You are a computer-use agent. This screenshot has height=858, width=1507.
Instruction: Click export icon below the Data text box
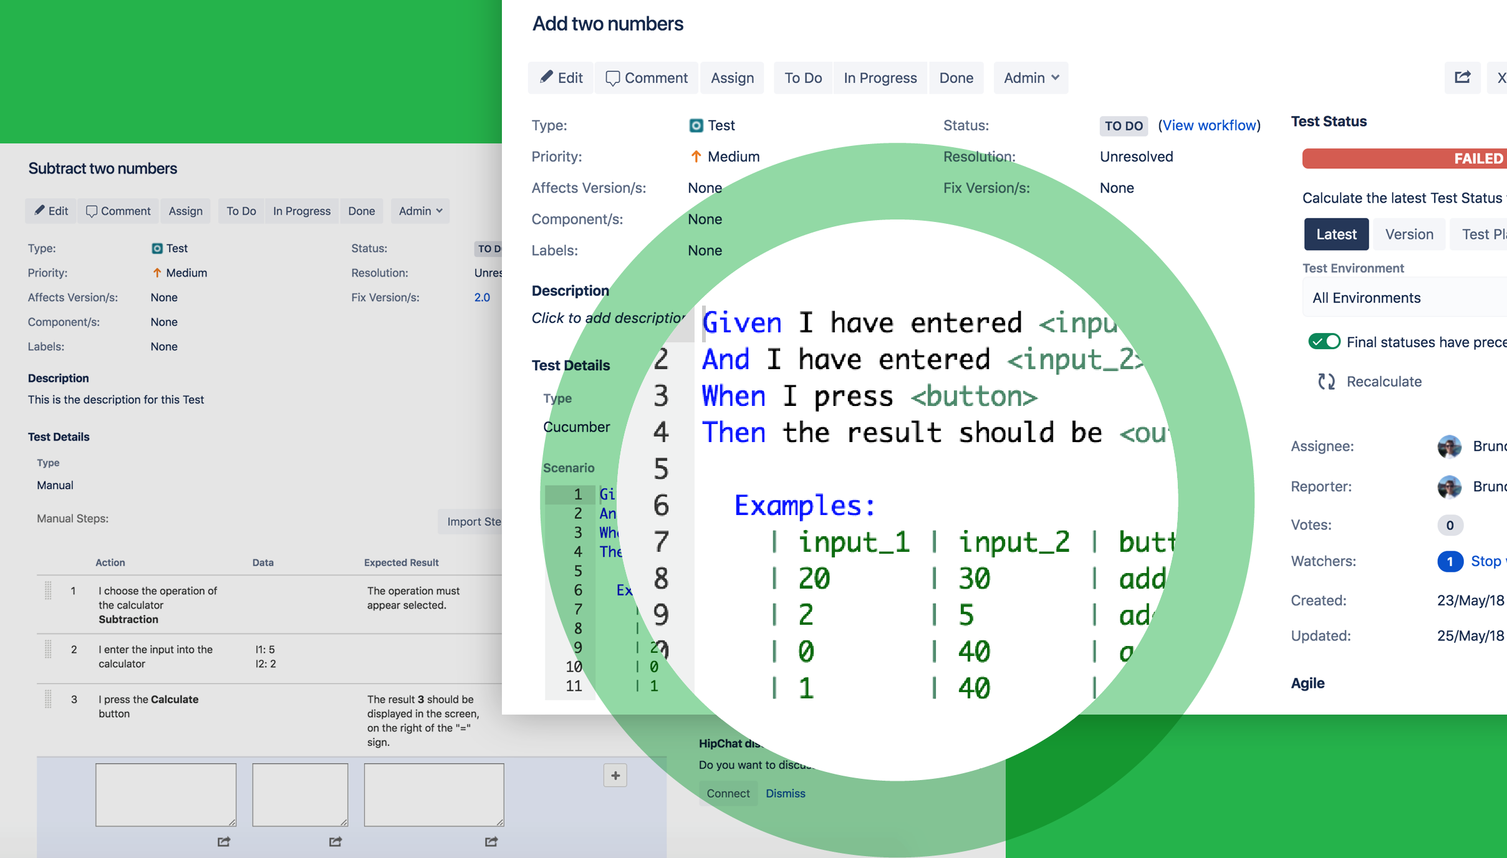(x=335, y=842)
